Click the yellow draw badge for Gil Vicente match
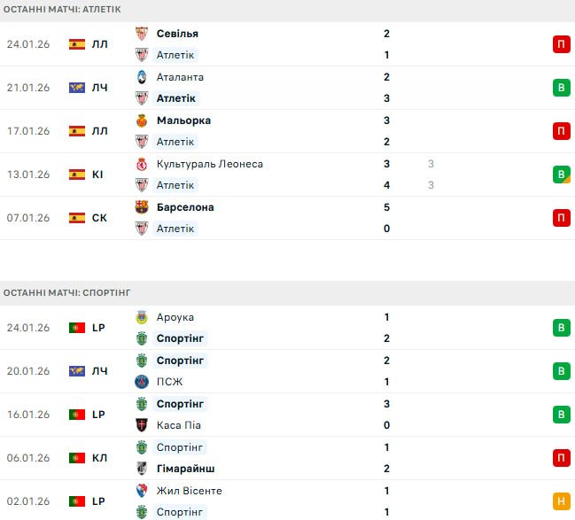Image resolution: width=575 pixels, height=520 pixels. [x=562, y=501]
